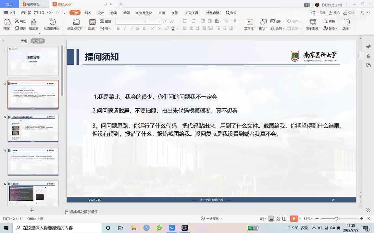The height and width of the screenshot is (233, 374).
Task: Switch to normal view icon in status bar
Action: click(x=271, y=218)
